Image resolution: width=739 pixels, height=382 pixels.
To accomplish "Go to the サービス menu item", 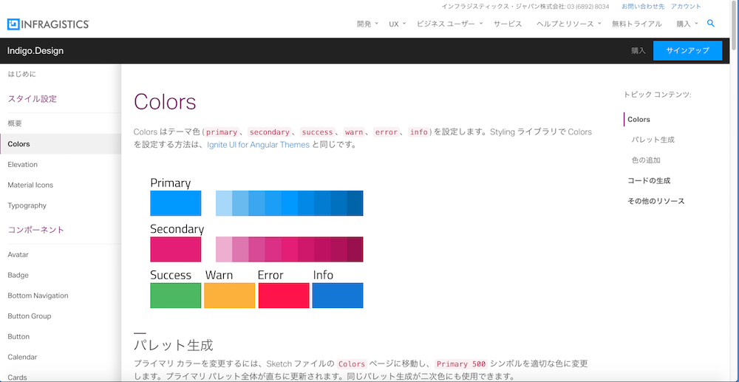I will (508, 24).
